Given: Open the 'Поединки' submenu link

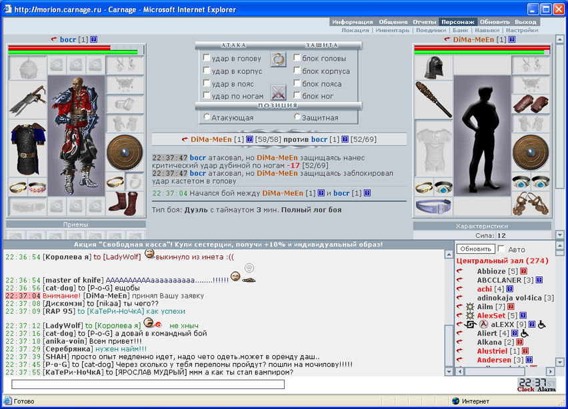Looking at the screenshot, I should point(431,31).
